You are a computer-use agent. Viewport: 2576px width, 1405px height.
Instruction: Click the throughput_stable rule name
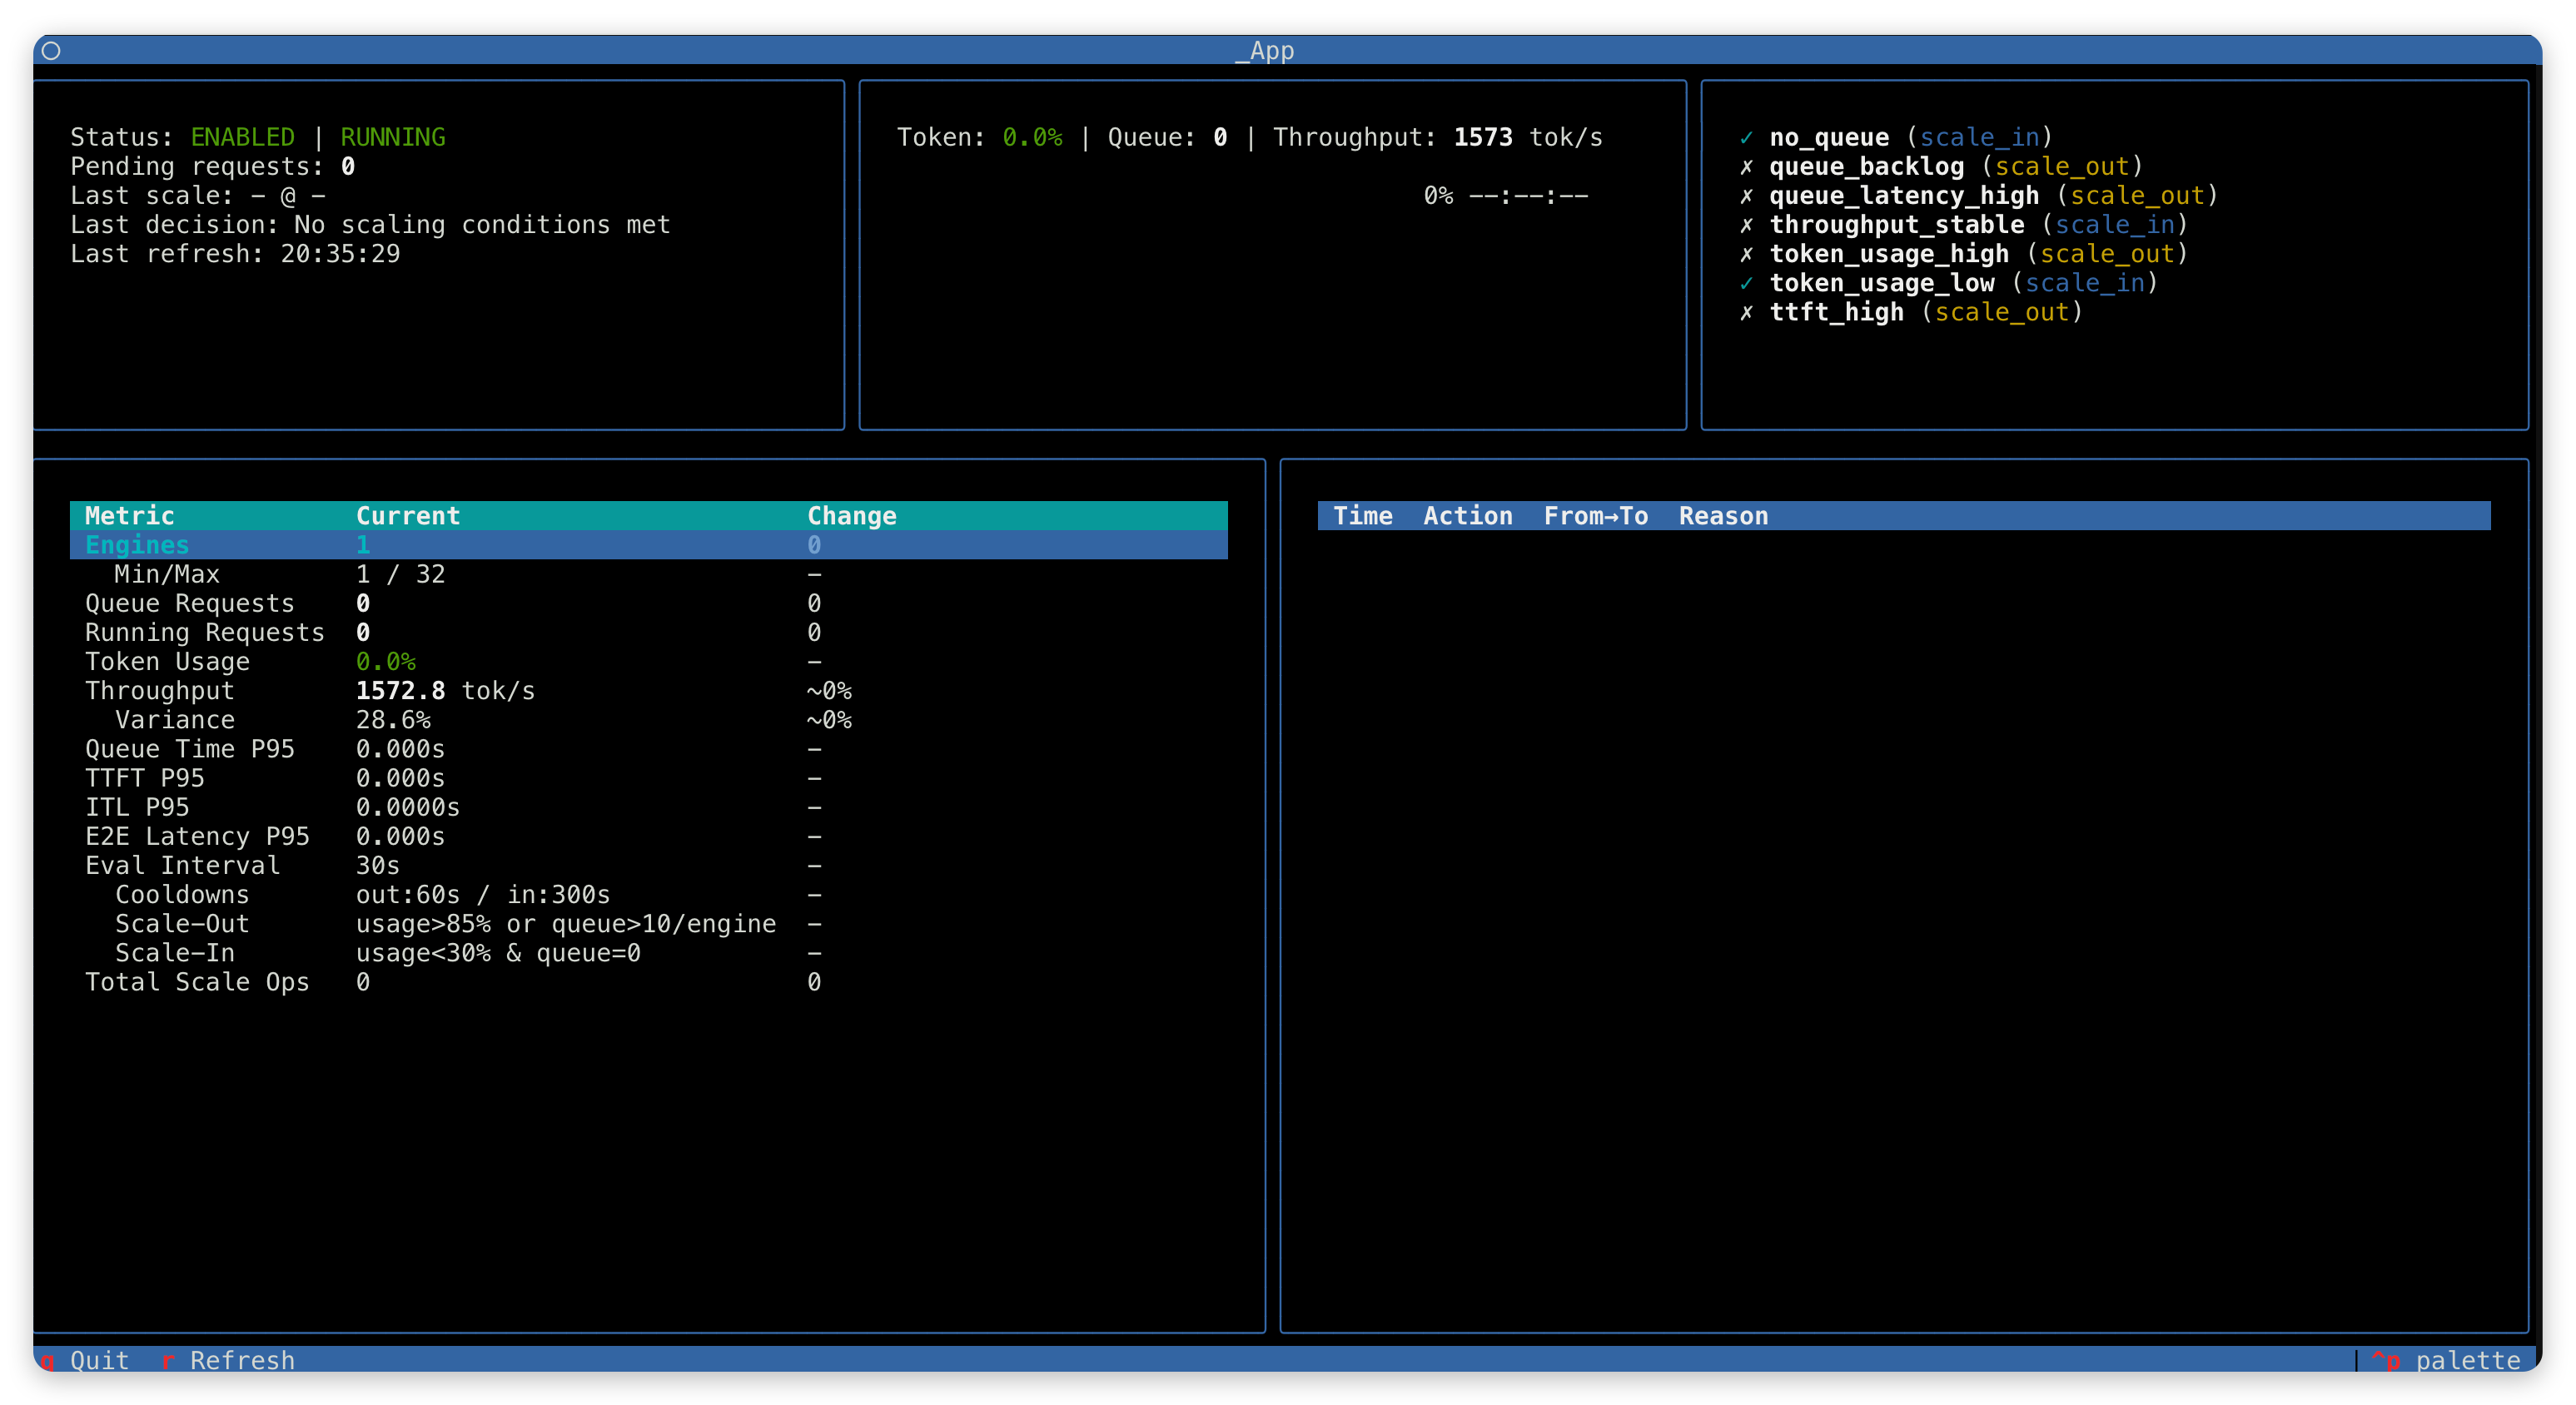click(x=1896, y=224)
